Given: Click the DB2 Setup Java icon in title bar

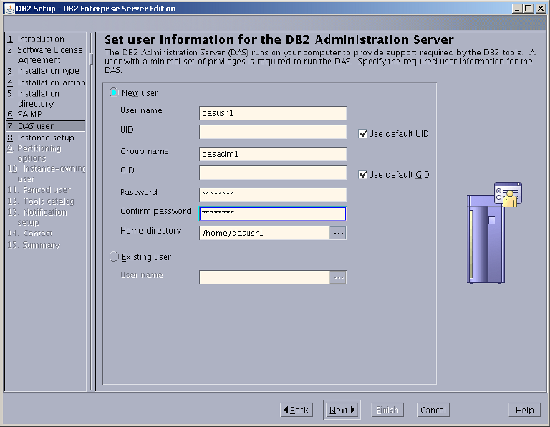Looking at the screenshot, I should click(x=9, y=9).
